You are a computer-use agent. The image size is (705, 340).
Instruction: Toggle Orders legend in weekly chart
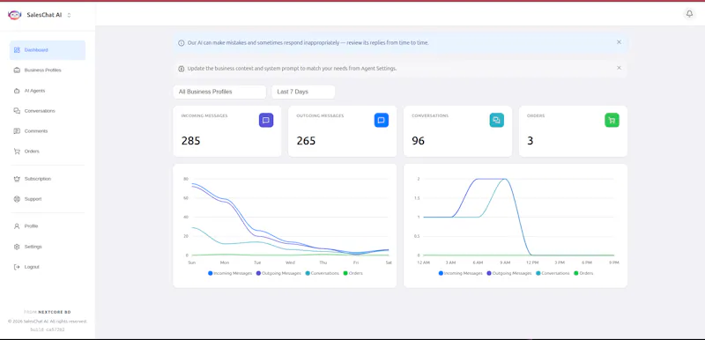point(352,273)
